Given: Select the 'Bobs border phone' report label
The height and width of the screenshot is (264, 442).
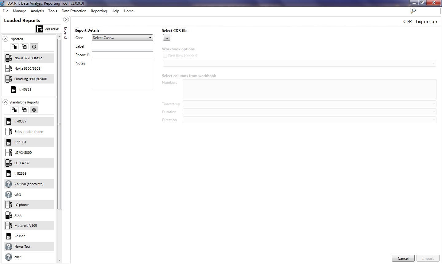Looking at the screenshot, I should pyautogui.click(x=29, y=132).
